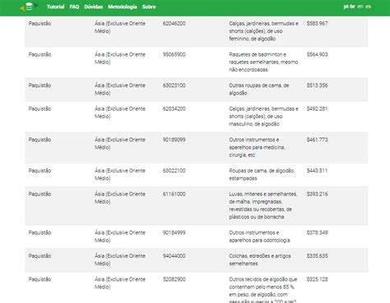Image resolution: width=390 pixels, height=303 pixels.
Task: Select product code 62046200
Action: (x=174, y=24)
